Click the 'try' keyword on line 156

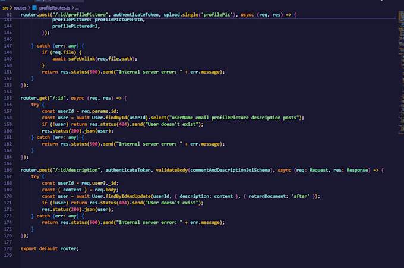[x=35, y=105]
